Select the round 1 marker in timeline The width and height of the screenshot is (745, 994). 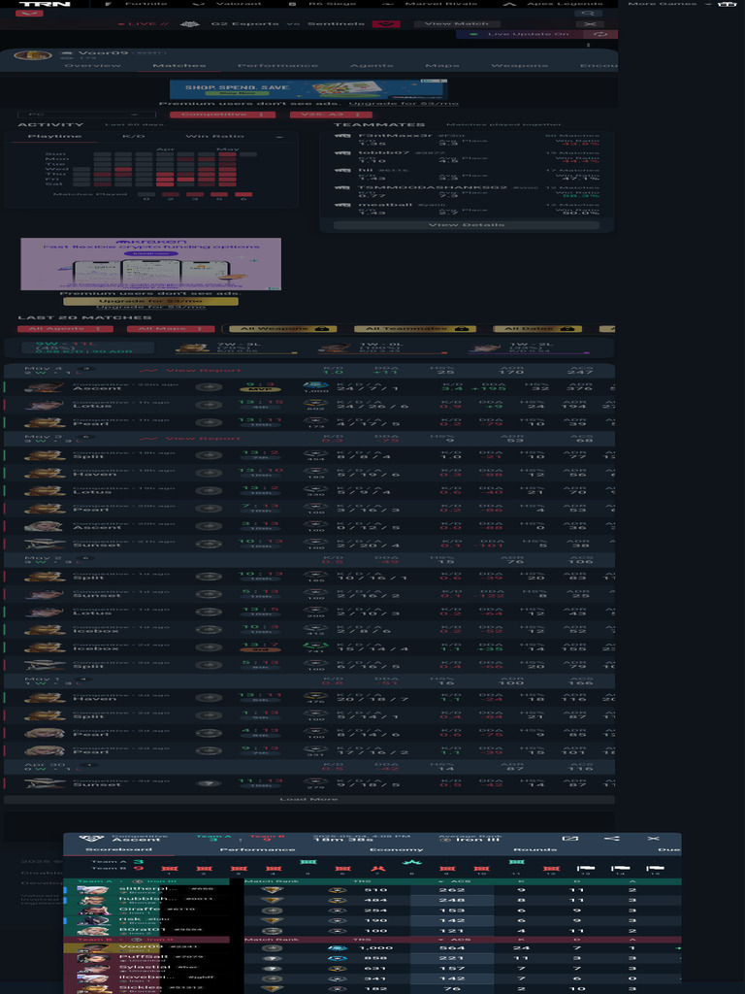click(169, 868)
